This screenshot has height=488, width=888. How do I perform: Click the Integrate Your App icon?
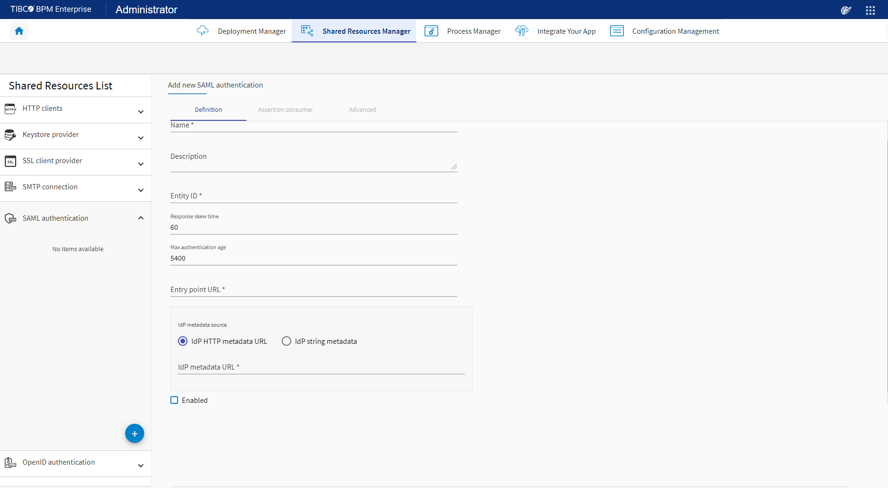(522, 31)
